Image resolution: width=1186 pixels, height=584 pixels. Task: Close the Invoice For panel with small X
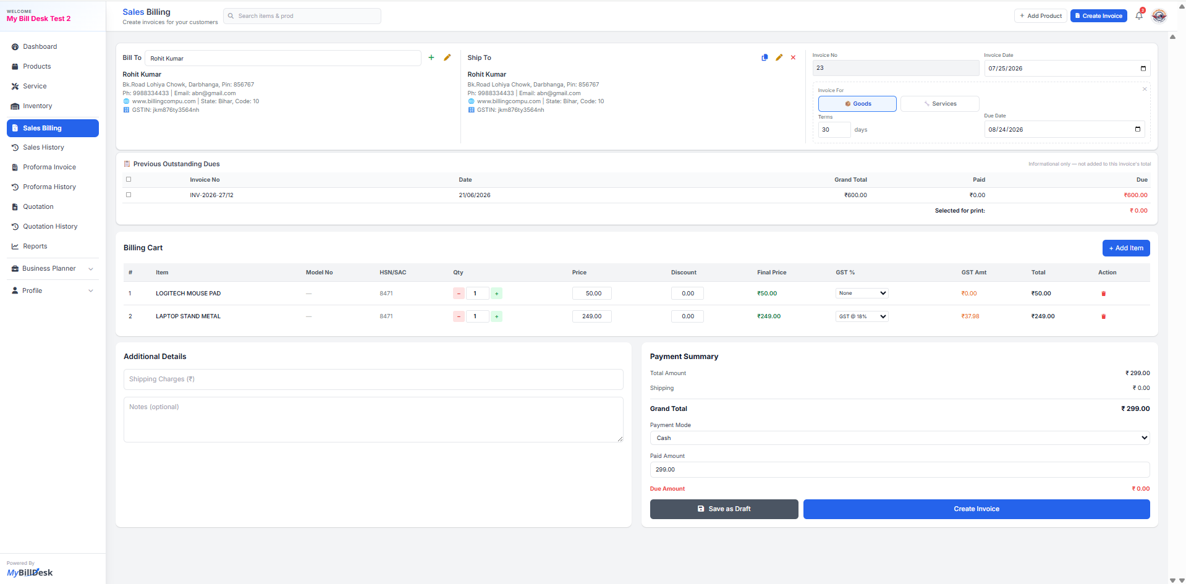click(x=1145, y=89)
